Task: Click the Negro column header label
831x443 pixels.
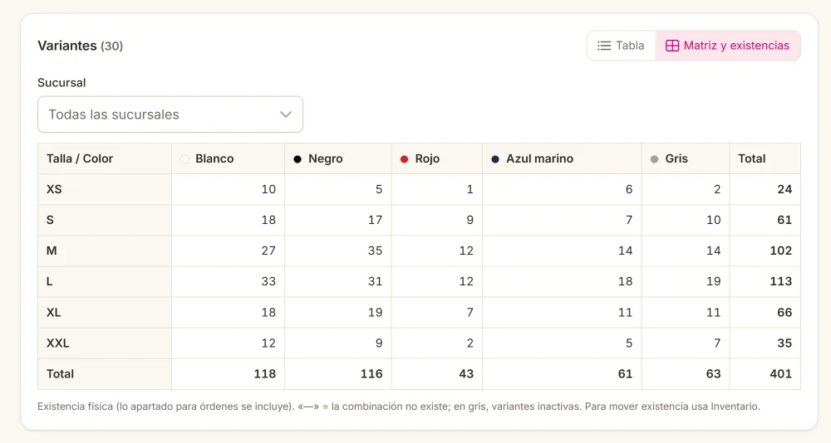Action: pyautogui.click(x=326, y=158)
